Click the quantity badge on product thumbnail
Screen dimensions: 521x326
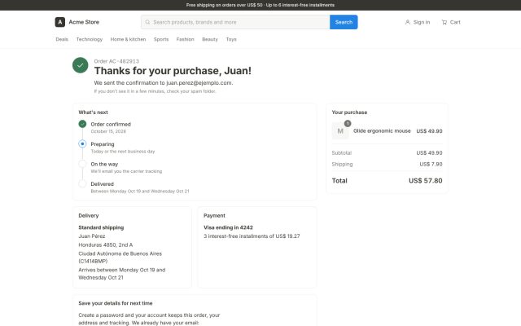(x=348, y=123)
